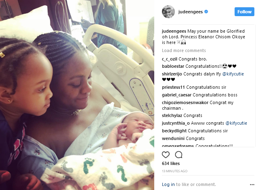Open the @kifycutie mention by justcynthia_o

(x=236, y=123)
